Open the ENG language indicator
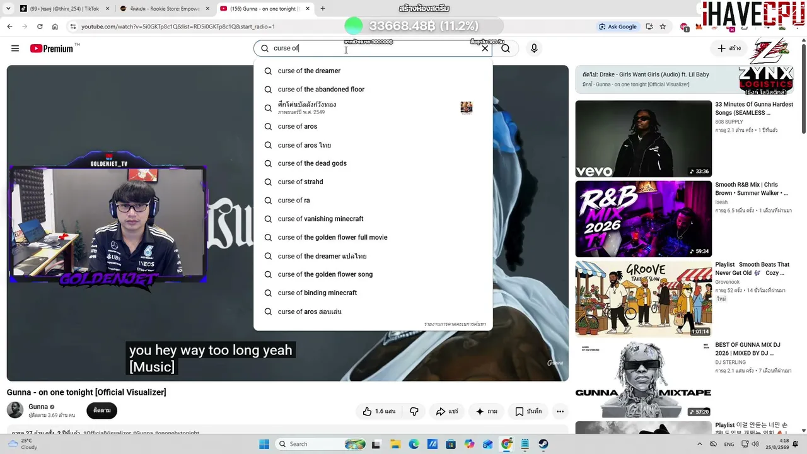Image resolution: width=807 pixels, height=454 pixels. [x=729, y=444]
